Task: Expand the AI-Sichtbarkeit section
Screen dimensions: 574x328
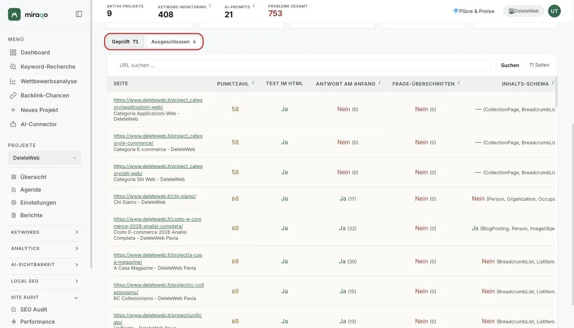Action: [45, 265]
